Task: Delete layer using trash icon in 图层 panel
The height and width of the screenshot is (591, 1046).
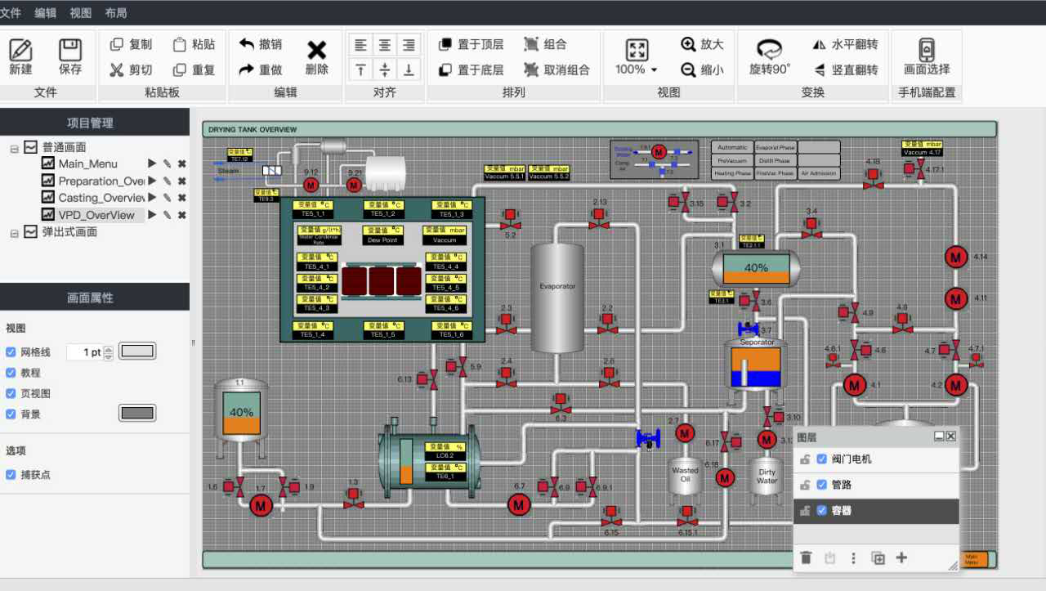Action: pyautogui.click(x=806, y=558)
